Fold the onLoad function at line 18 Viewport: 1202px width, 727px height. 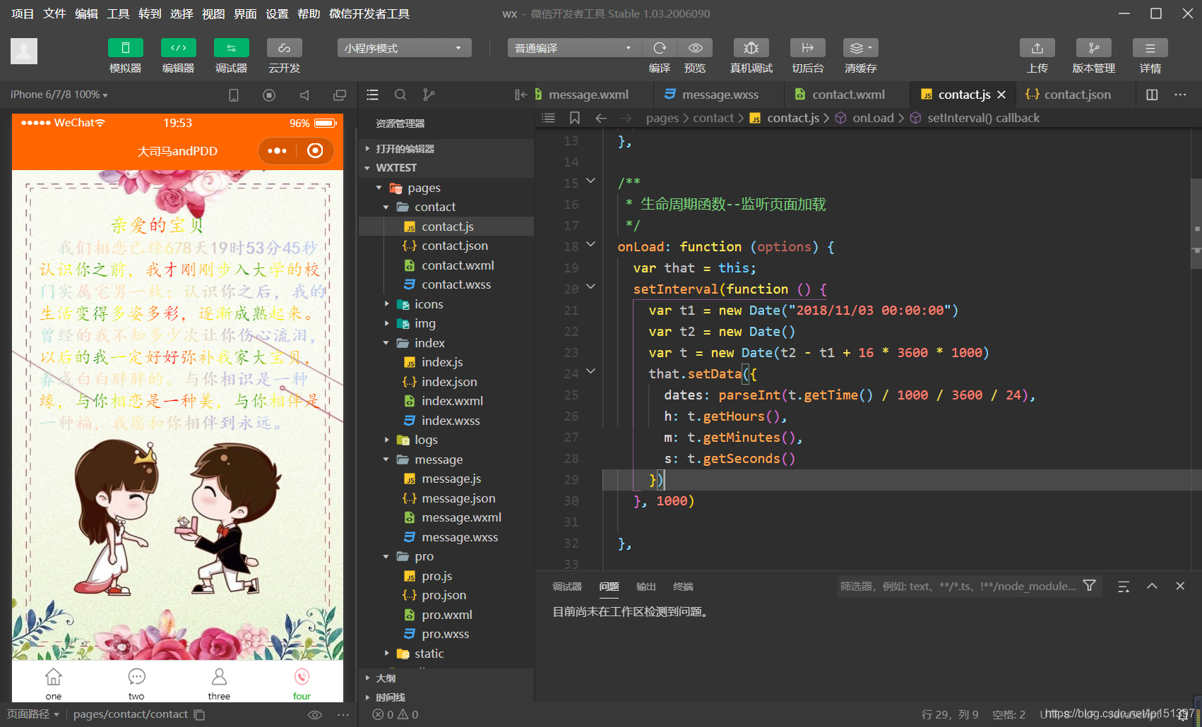591,244
